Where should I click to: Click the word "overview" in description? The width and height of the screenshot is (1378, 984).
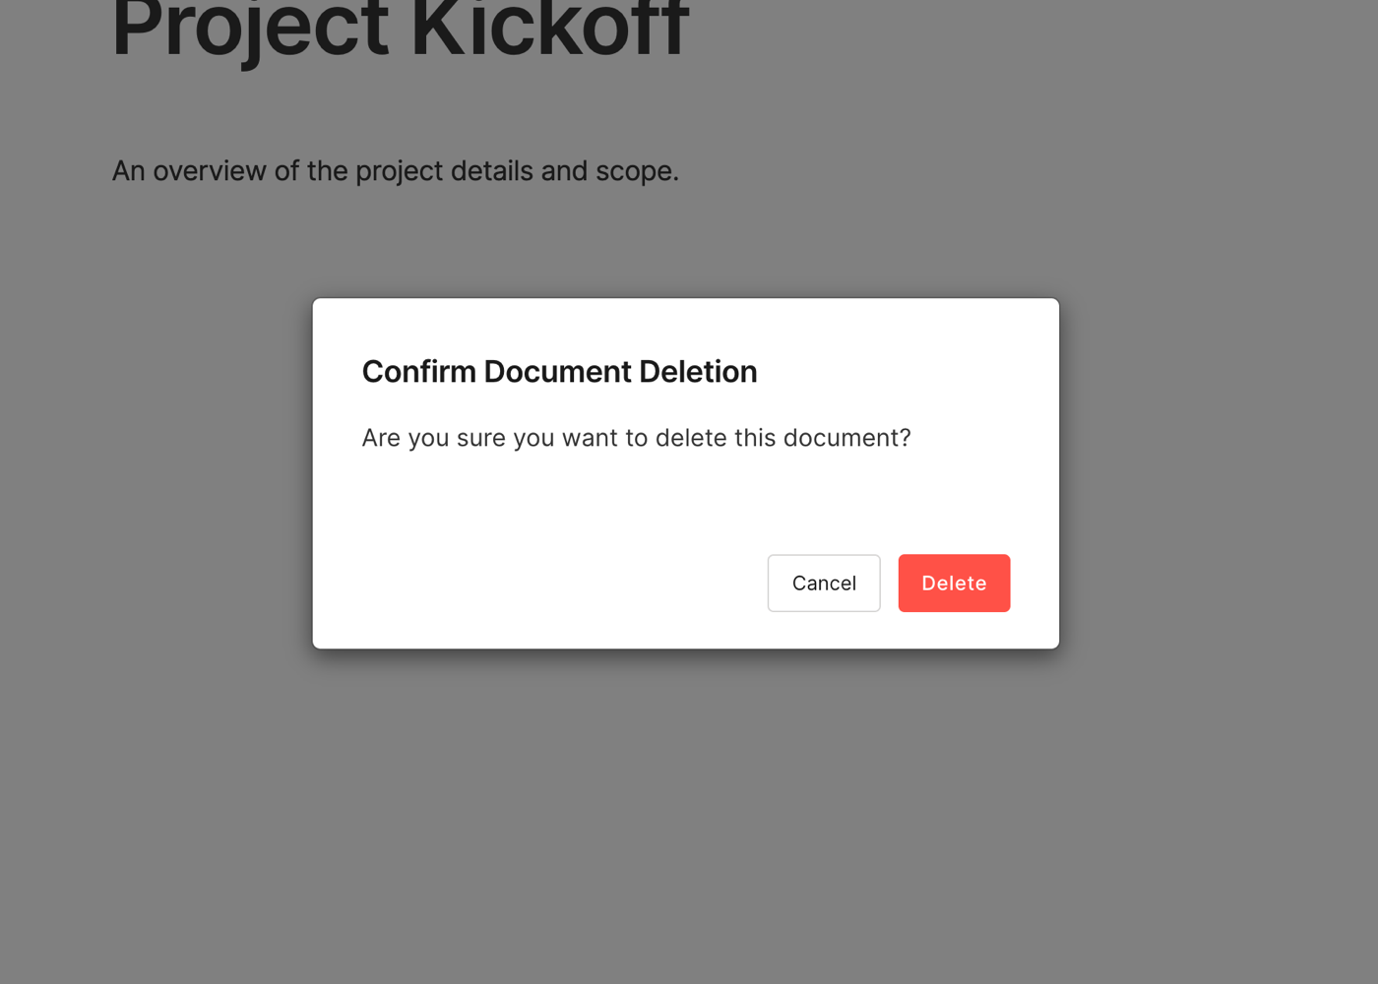pyautogui.click(x=210, y=171)
